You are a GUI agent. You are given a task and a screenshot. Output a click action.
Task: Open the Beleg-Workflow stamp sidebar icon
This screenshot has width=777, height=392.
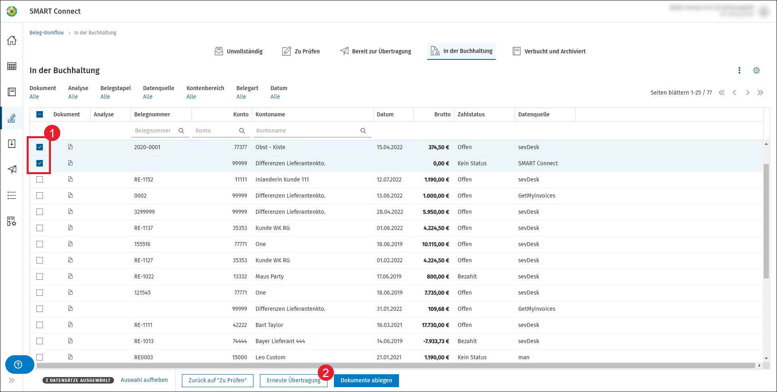tap(12, 118)
